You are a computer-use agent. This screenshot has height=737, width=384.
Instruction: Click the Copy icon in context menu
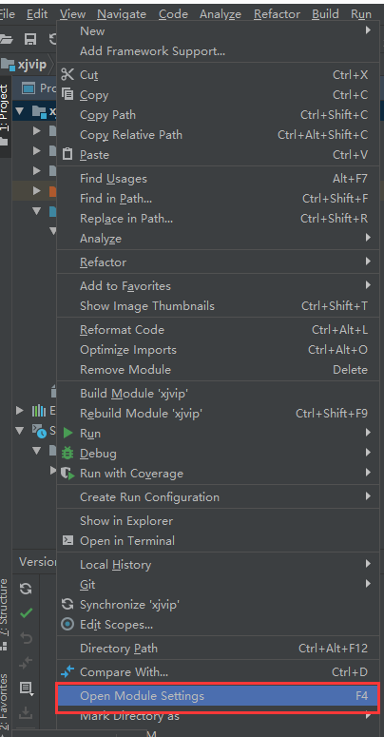(x=67, y=94)
